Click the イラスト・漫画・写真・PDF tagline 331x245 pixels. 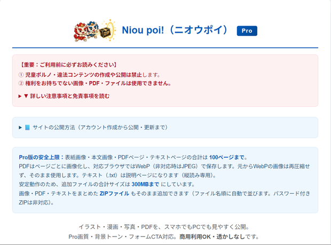(164, 227)
